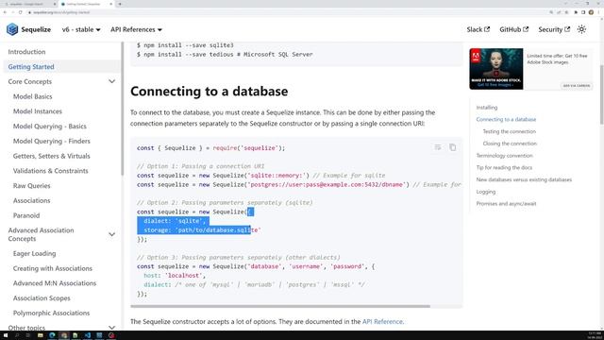604x340 pixels.
Task: Open Visual Studio Code from taskbar
Action: click(x=88, y=335)
